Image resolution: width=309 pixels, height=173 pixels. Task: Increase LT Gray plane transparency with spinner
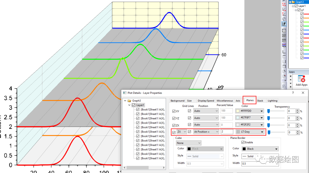point(298,131)
